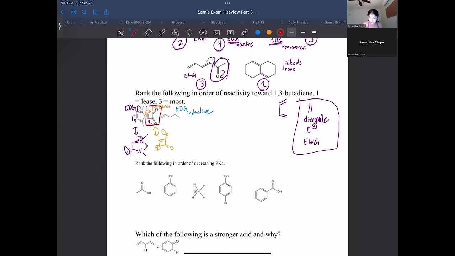Viewport: 455px width, 256px height.
Task: Select the thinnest stroke width
Action: pos(291,32)
